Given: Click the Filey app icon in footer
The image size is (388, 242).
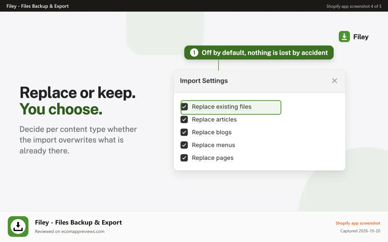Looking at the screenshot, I should pyautogui.click(x=18, y=227).
